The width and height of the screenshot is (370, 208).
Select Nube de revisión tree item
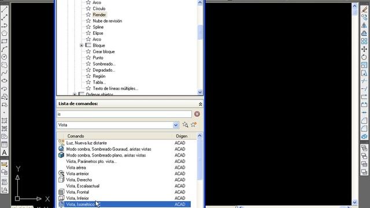pyautogui.click(x=108, y=21)
